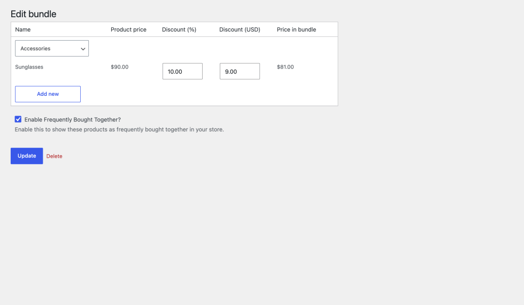Screen dimensions: 524x305
Task: Open the Accessories category dropdown
Action: click(x=52, y=49)
